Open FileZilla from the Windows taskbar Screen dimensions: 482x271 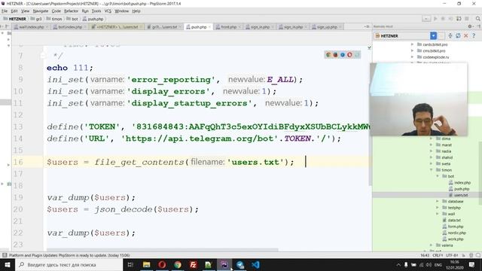[193, 264]
